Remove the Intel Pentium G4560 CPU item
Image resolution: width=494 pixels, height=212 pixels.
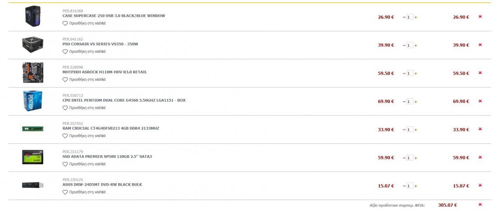tap(480, 101)
